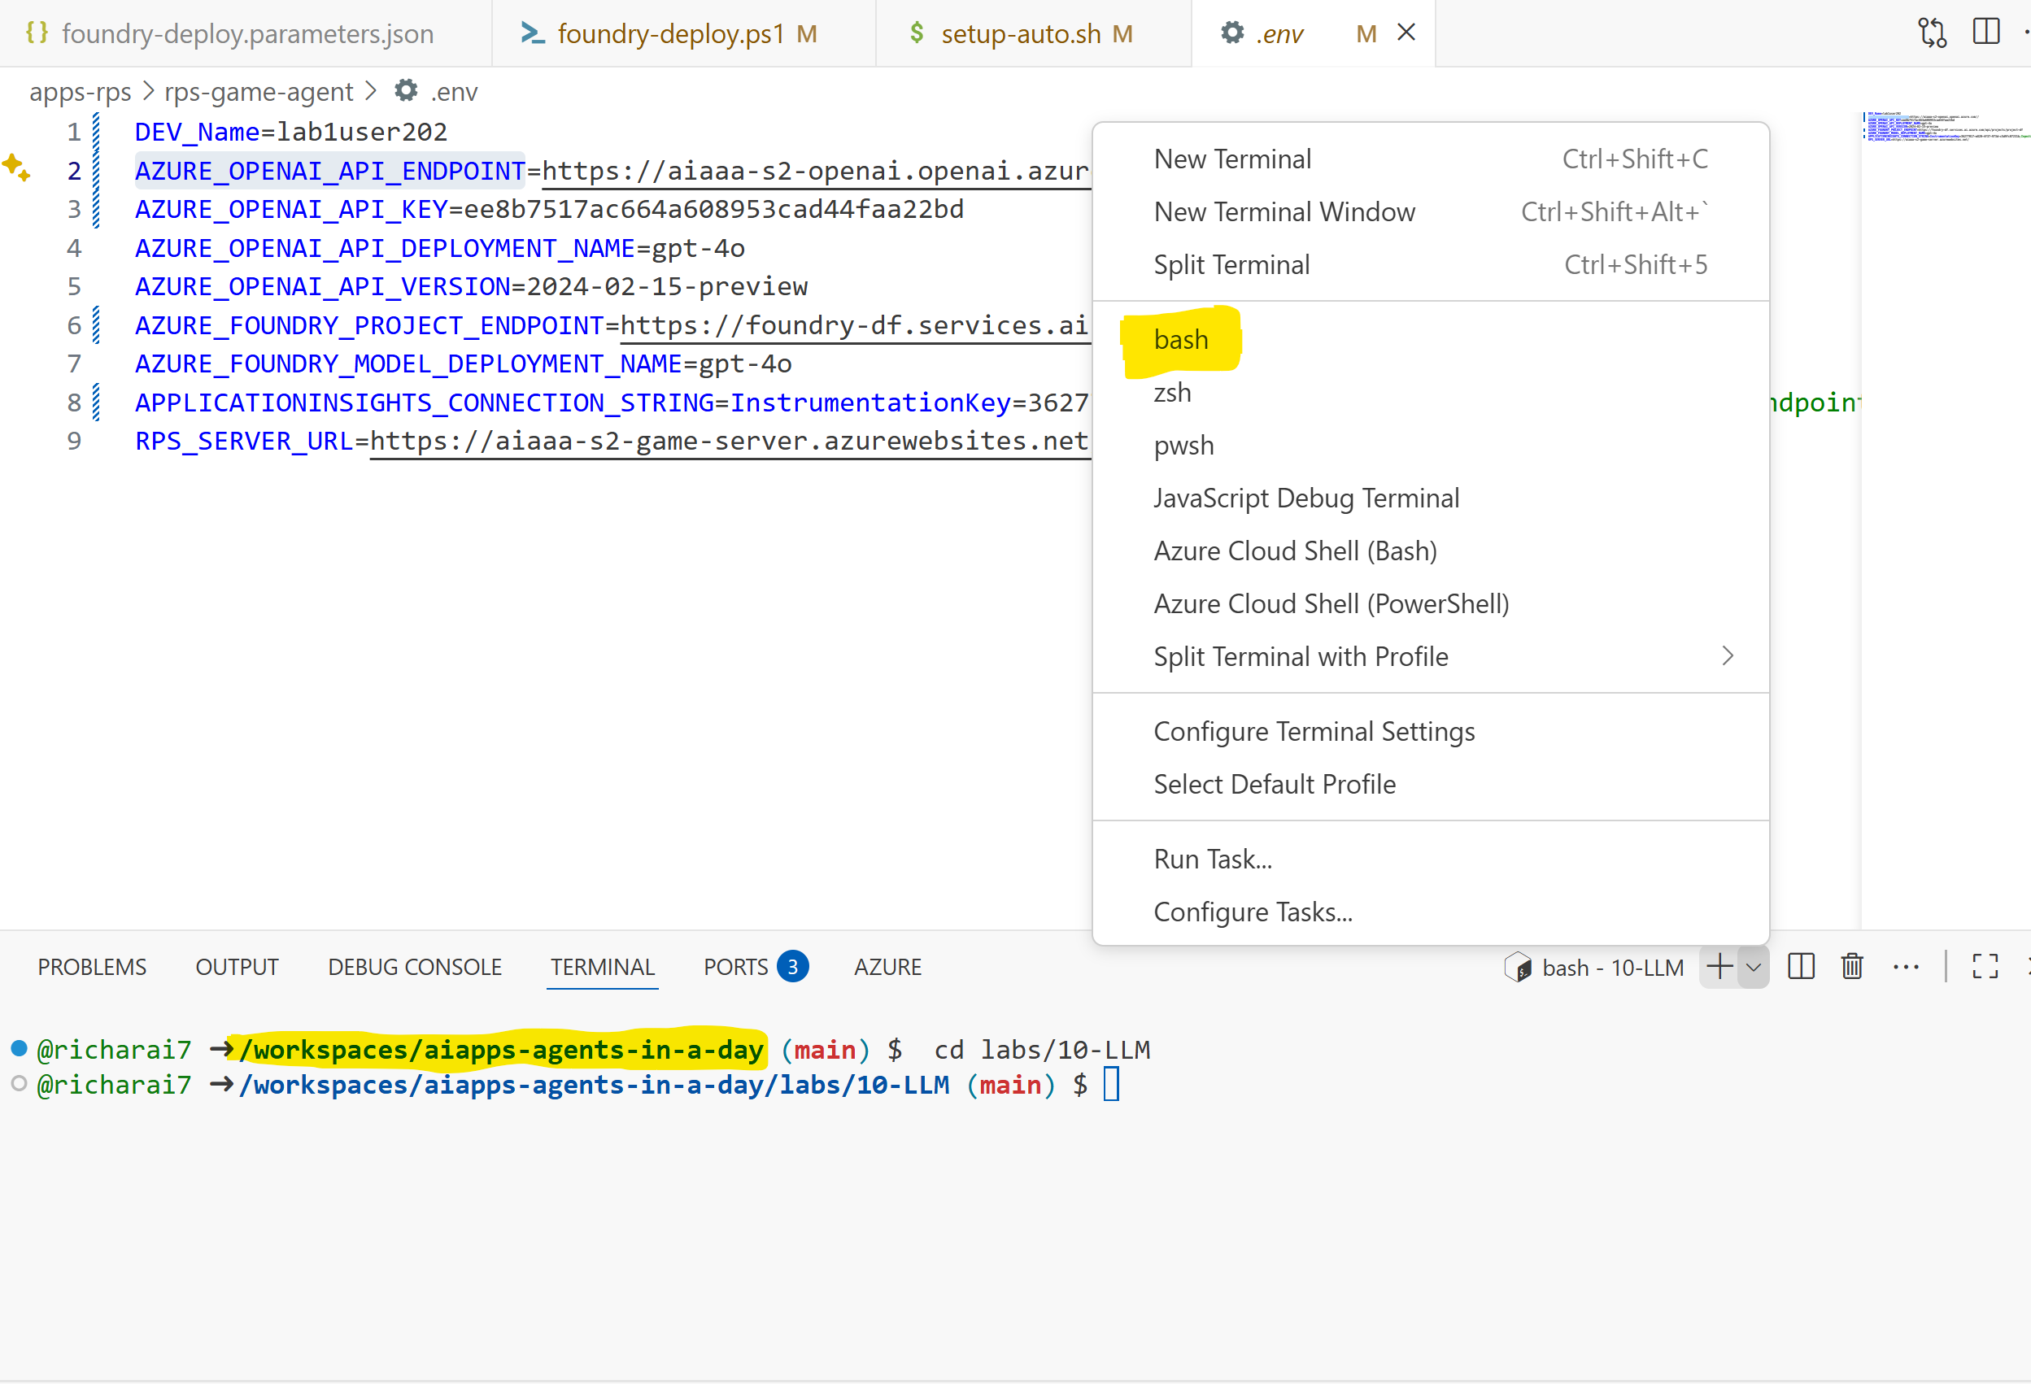Click the gear icon in the .env breadcrumb
This screenshot has width=2031, height=1384.
click(x=406, y=91)
